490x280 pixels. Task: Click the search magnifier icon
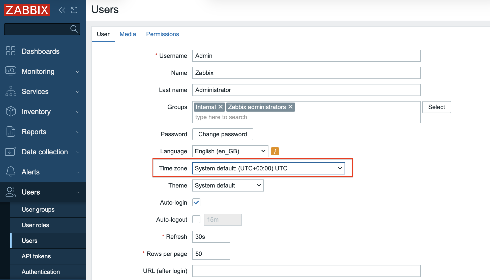tap(74, 29)
